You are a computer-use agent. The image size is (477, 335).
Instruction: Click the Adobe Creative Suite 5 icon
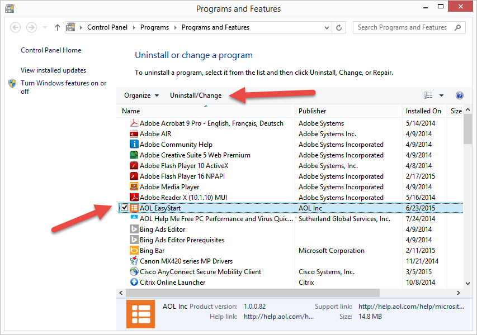(134, 155)
